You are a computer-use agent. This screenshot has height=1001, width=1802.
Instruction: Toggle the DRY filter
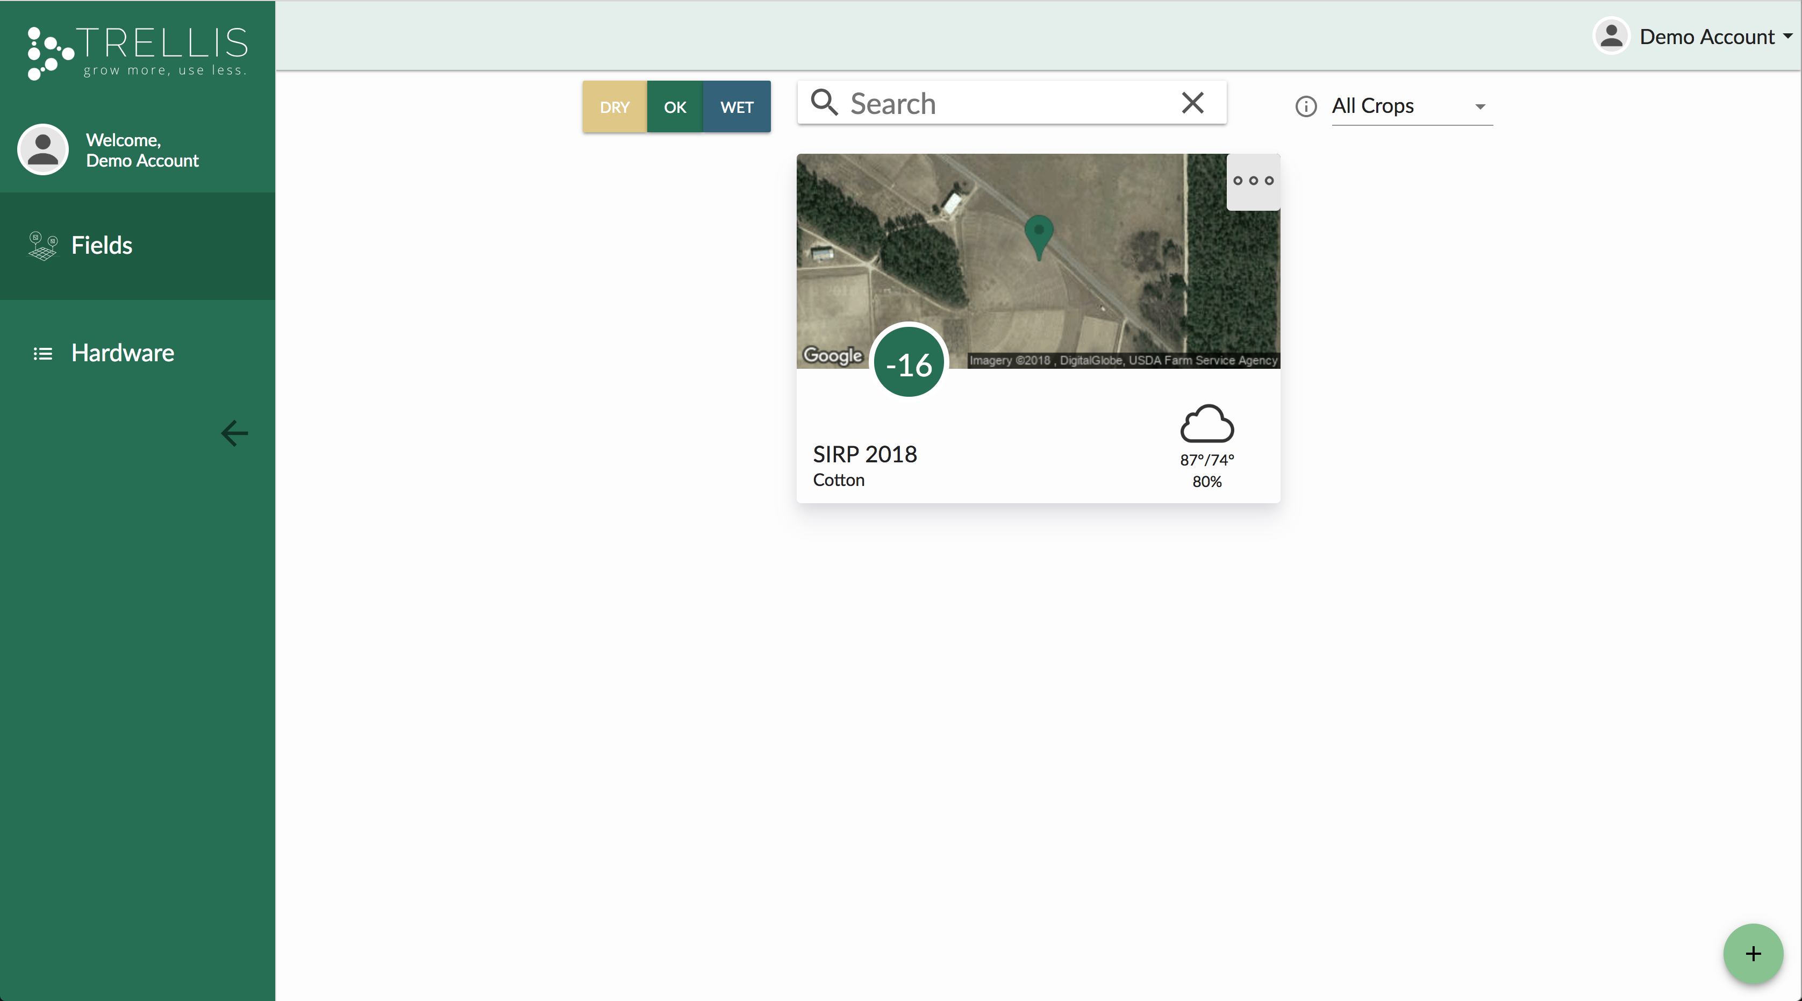pyautogui.click(x=614, y=107)
